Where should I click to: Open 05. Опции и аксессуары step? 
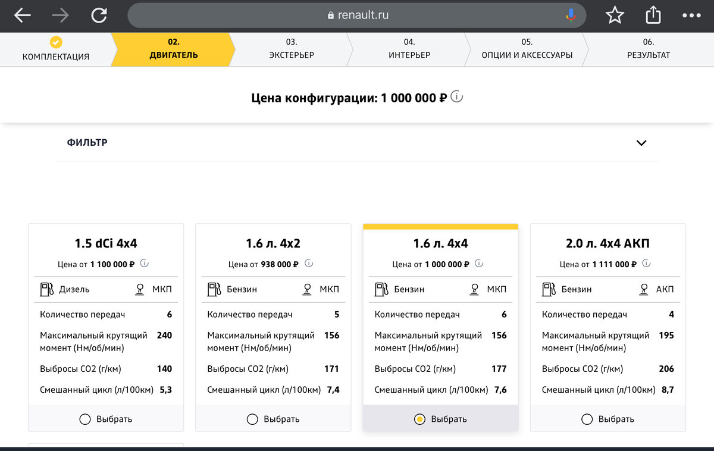click(527, 49)
